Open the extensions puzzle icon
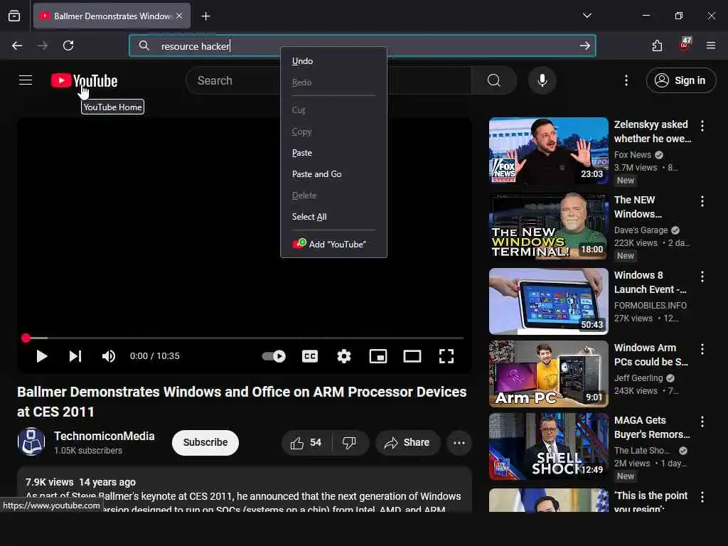The image size is (728, 546). point(657,45)
